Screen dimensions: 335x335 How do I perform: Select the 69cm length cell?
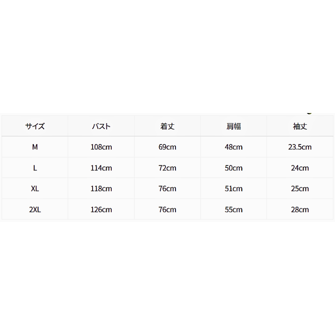[167, 147]
